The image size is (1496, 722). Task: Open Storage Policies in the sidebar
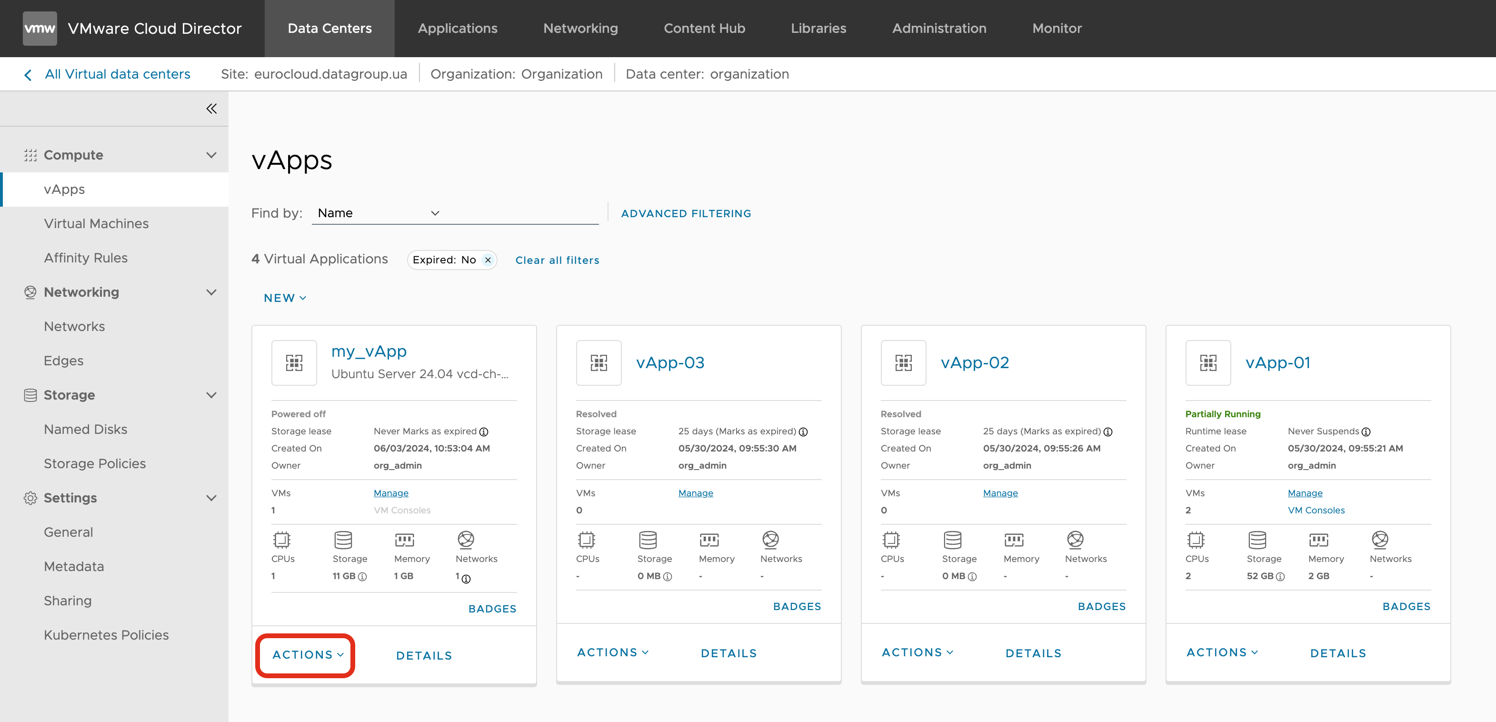tap(95, 463)
